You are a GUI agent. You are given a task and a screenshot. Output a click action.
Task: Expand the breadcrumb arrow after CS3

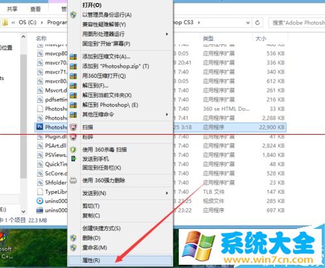click(x=199, y=22)
